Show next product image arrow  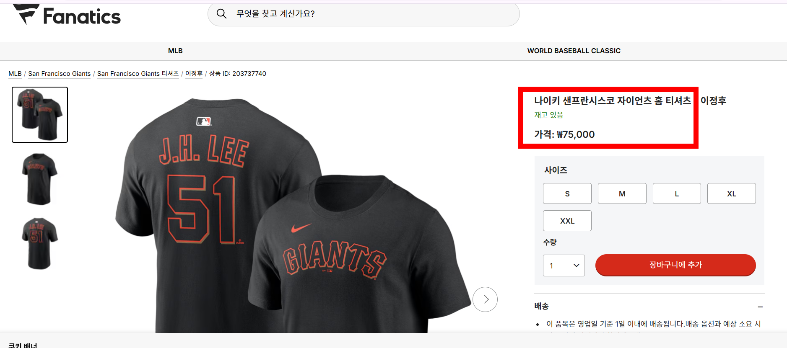pos(485,299)
